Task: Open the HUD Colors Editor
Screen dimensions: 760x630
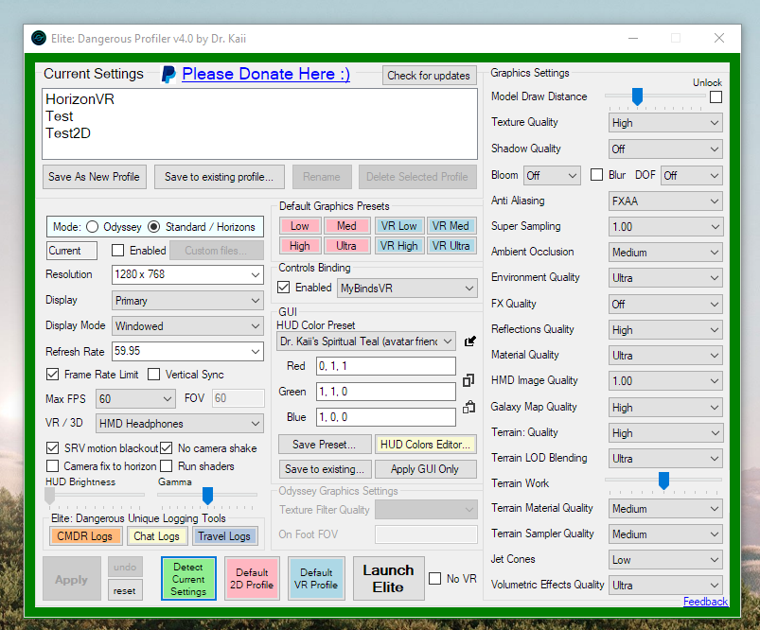Action: (425, 445)
